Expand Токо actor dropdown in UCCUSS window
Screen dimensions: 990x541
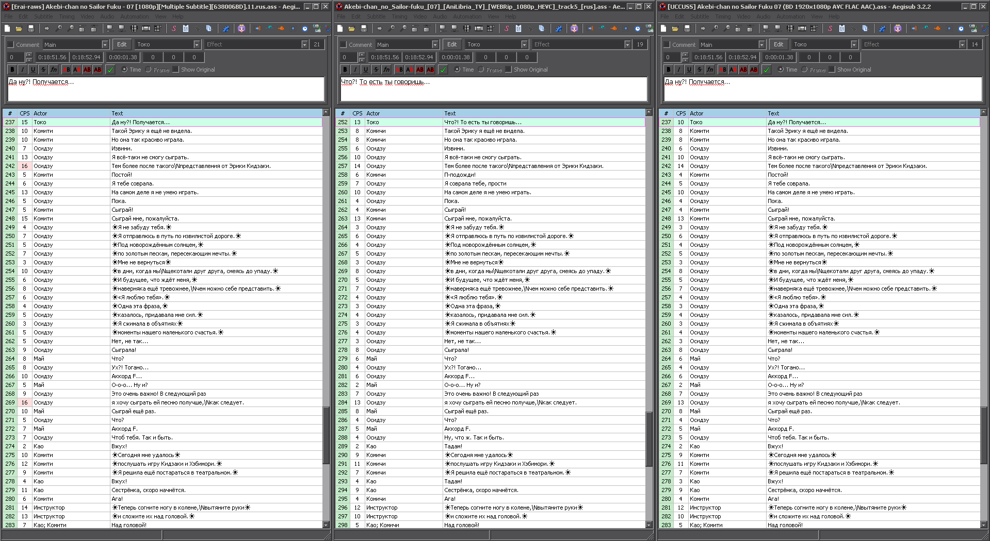pos(854,45)
